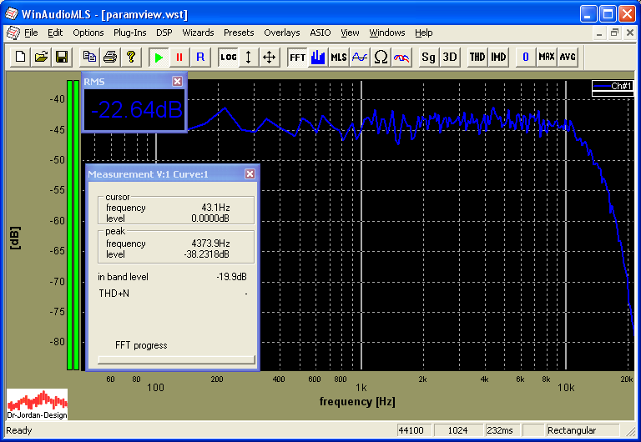Viewport: 641px width, 442px height.
Task: Enable THD measurement in the toolbar
Action: (x=477, y=57)
